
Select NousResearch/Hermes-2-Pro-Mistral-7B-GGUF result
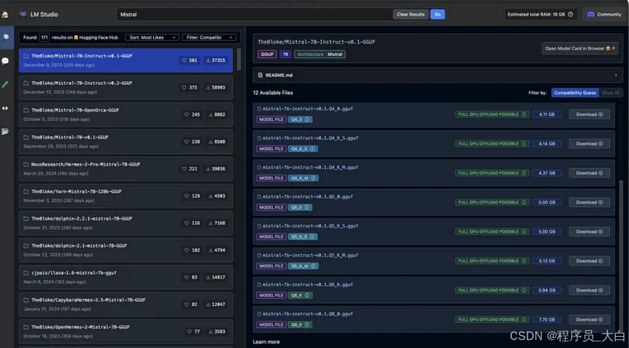pyautogui.click(x=126, y=168)
